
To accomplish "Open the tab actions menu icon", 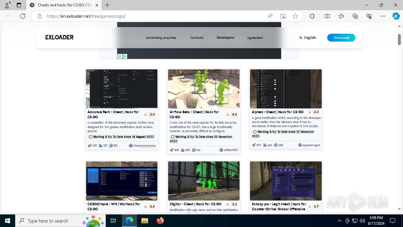I will point(19,5).
